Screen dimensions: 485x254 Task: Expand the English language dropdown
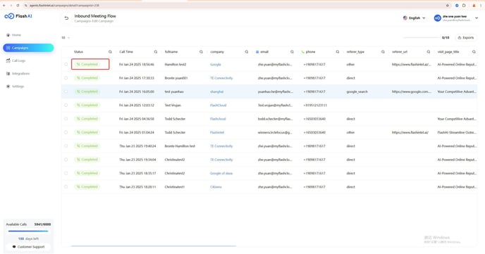click(x=415, y=18)
